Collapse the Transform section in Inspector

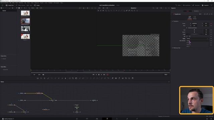point(173,21)
